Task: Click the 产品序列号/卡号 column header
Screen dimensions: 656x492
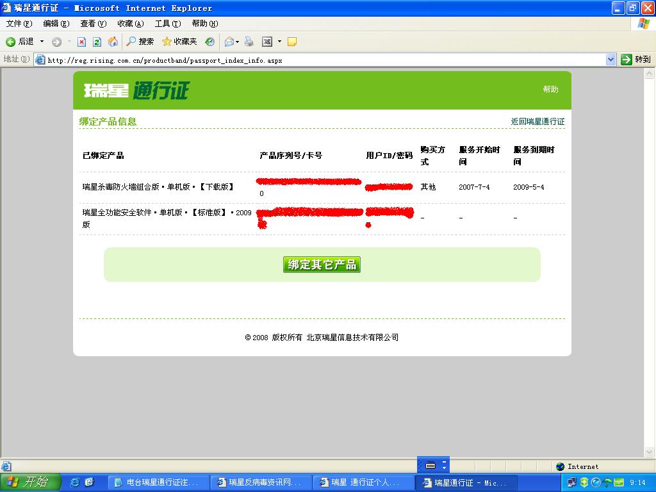Action: [291, 156]
